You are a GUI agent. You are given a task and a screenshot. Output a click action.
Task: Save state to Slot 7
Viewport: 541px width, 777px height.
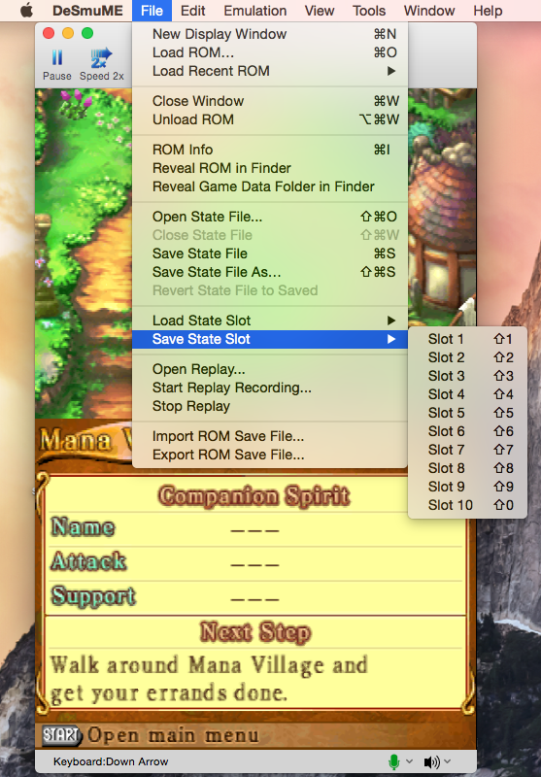[x=467, y=450]
